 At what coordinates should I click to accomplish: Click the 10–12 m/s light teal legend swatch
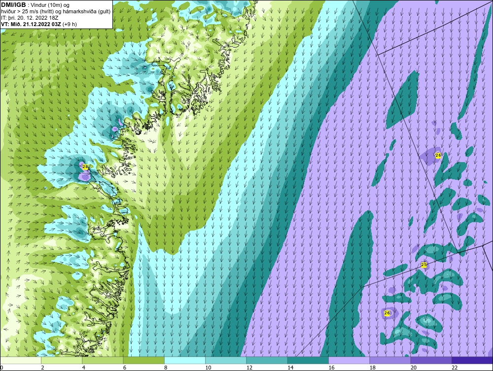[x=226, y=360]
